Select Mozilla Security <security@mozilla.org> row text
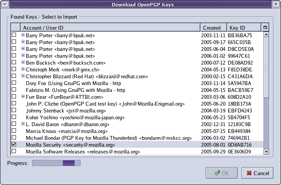This screenshot has height=185, width=281. tap(70, 145)
